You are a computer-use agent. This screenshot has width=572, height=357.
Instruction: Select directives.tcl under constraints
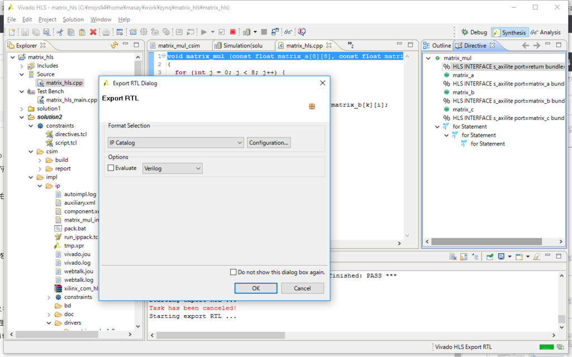tap(71, 134)
